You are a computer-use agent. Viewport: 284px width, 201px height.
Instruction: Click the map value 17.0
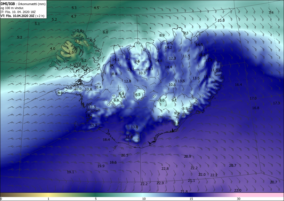tap(253, 98)
